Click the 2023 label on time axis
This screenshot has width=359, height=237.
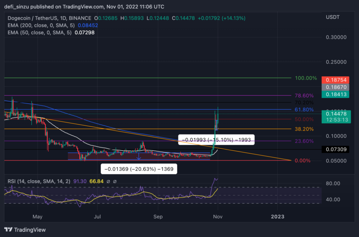coord(278,217)
